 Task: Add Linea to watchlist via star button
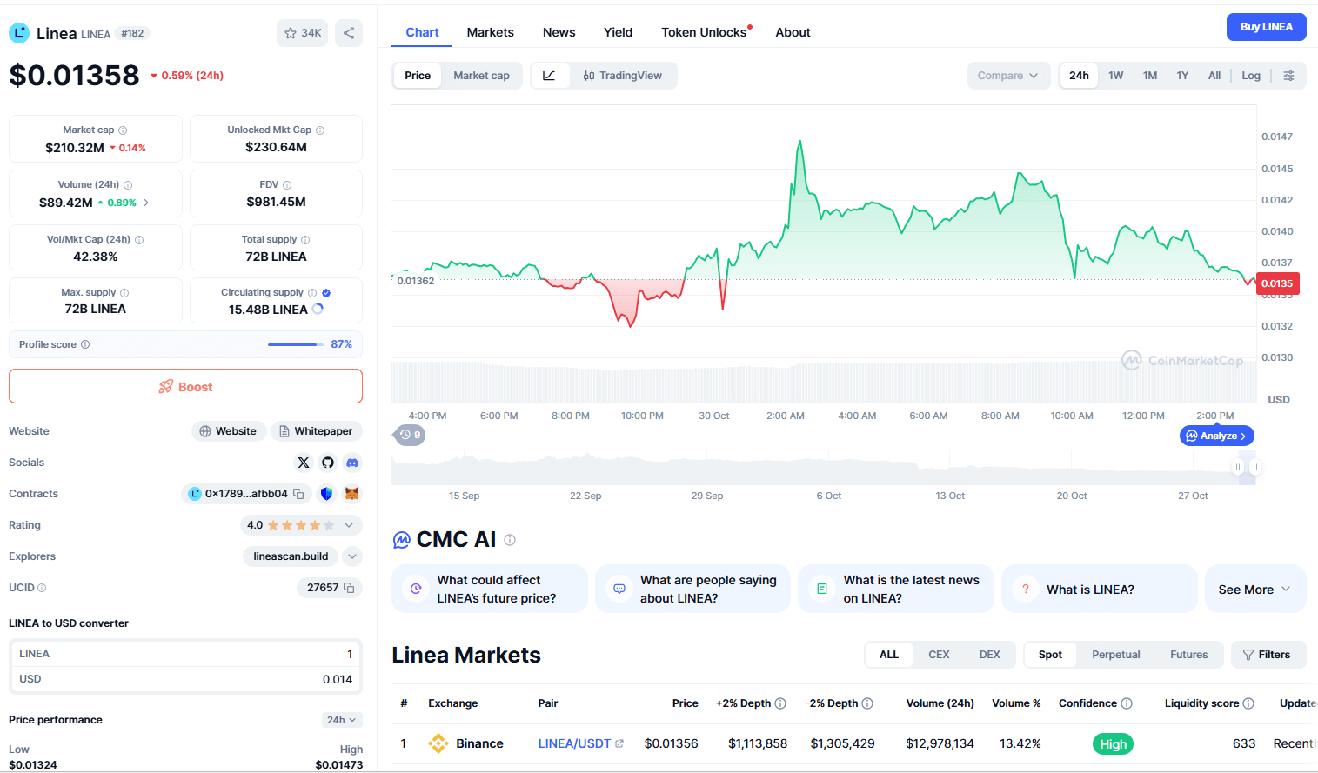click(x=303, y=33)
